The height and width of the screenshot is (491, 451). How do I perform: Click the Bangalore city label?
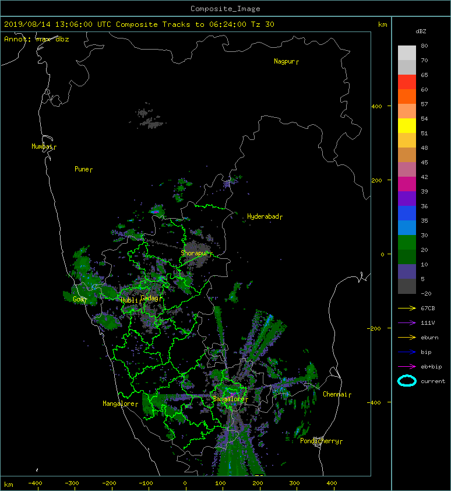coord(230,399)
